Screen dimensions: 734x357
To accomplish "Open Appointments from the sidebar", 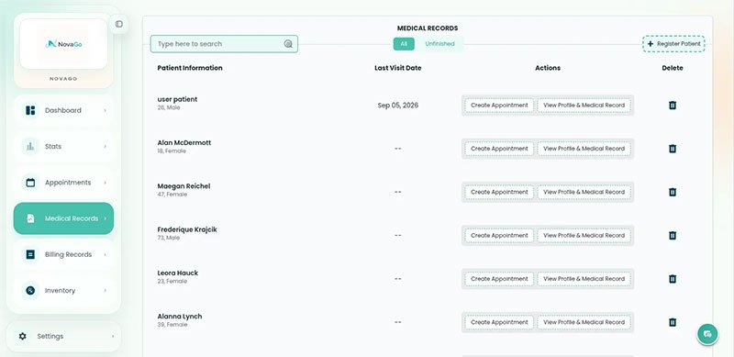I will (63, 183).
